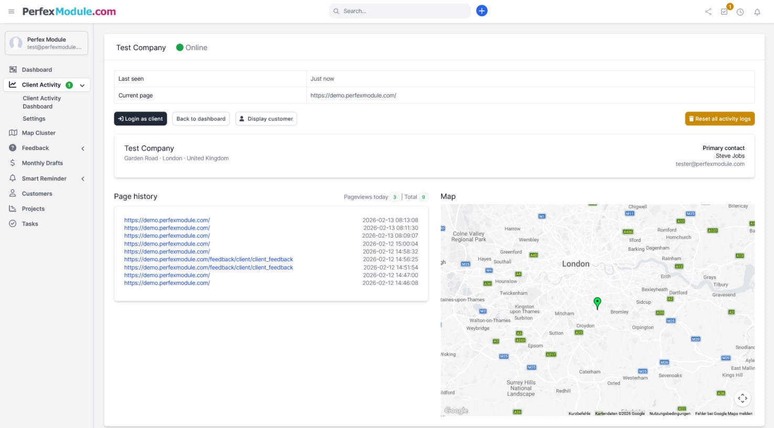This screenshot has height=428, width=774.
Task: Click the Search input field
Action: point(400,10)
